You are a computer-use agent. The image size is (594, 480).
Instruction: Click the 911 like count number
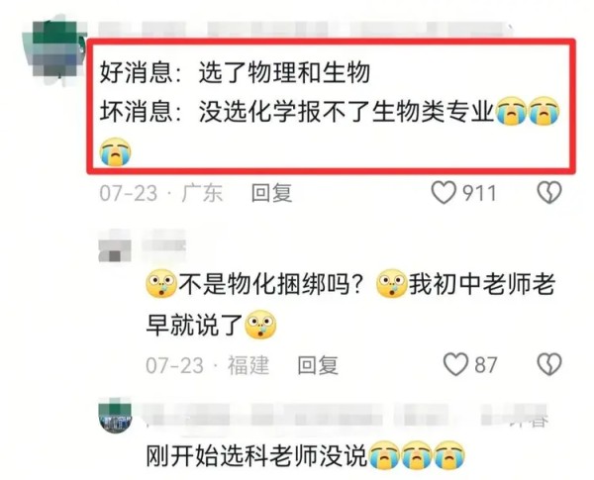click(x=479, y=193)
